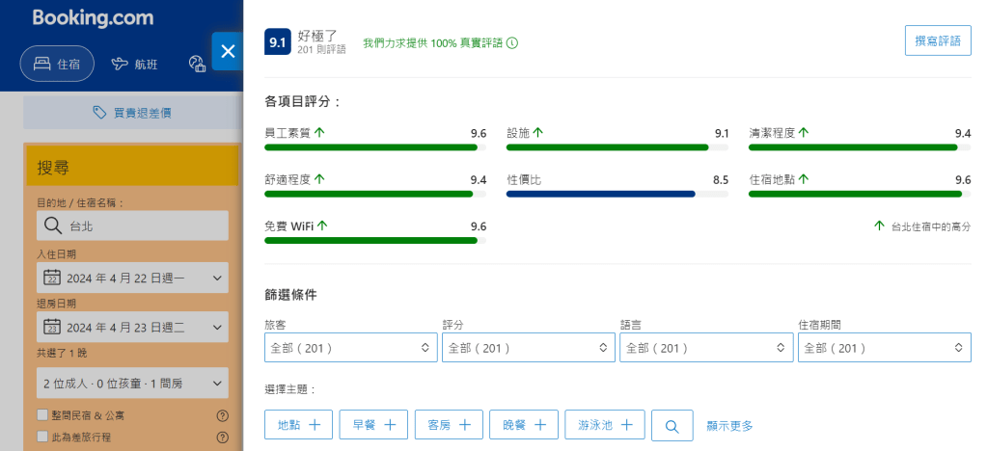
Task: Open the 旅客 filter dropdown
Action: 350,348
